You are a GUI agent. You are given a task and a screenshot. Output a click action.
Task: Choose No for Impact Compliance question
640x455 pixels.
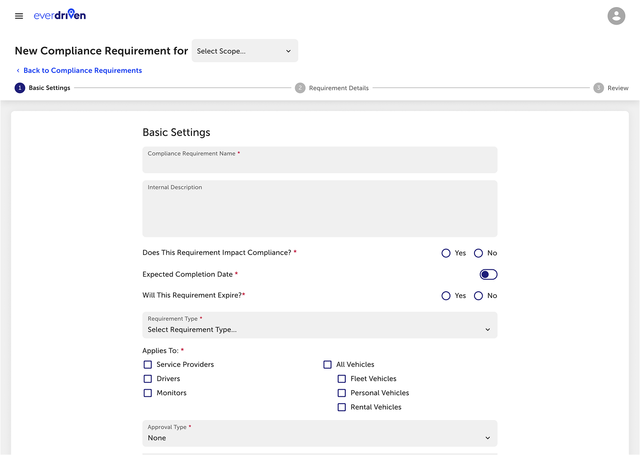(478, 253)
